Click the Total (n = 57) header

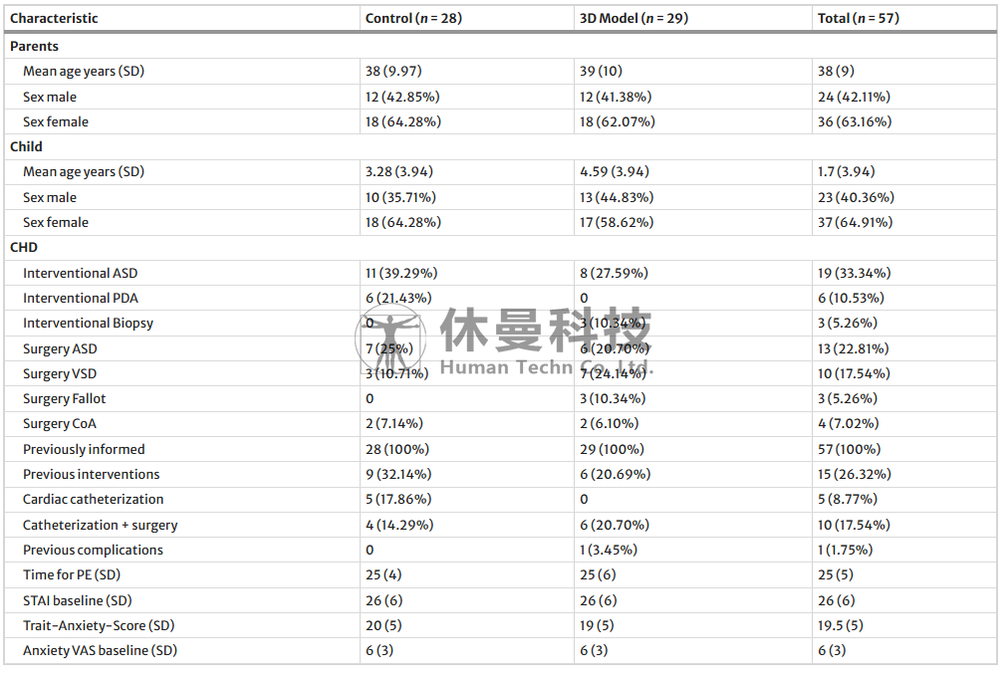click(859, 18)
